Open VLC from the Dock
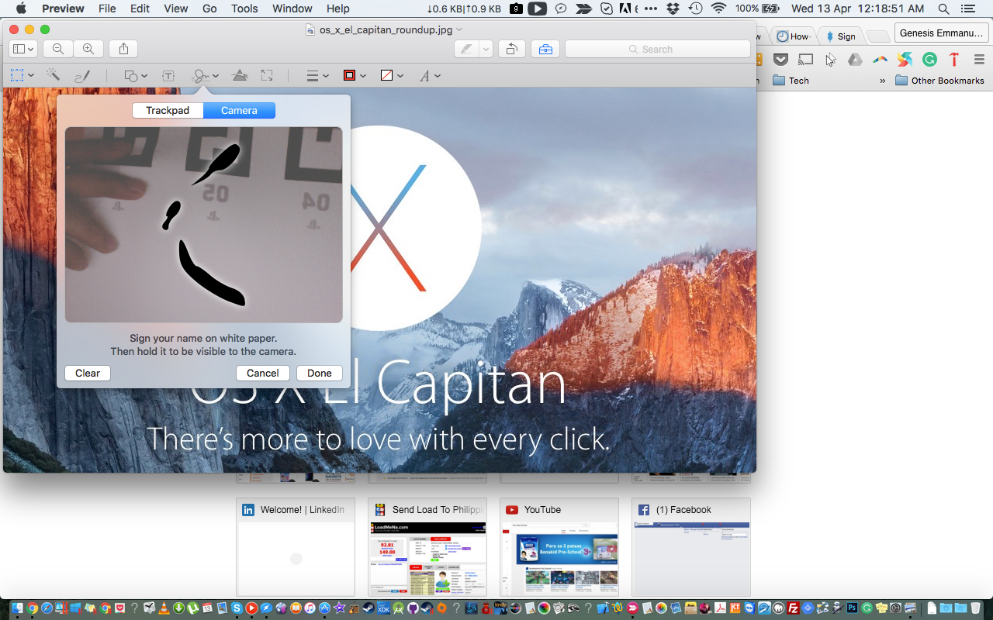Screen dimensions: 993x620 [164, 608]
